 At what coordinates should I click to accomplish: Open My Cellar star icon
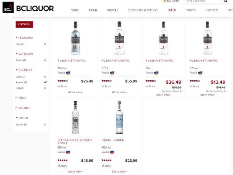tap(164, 1)
